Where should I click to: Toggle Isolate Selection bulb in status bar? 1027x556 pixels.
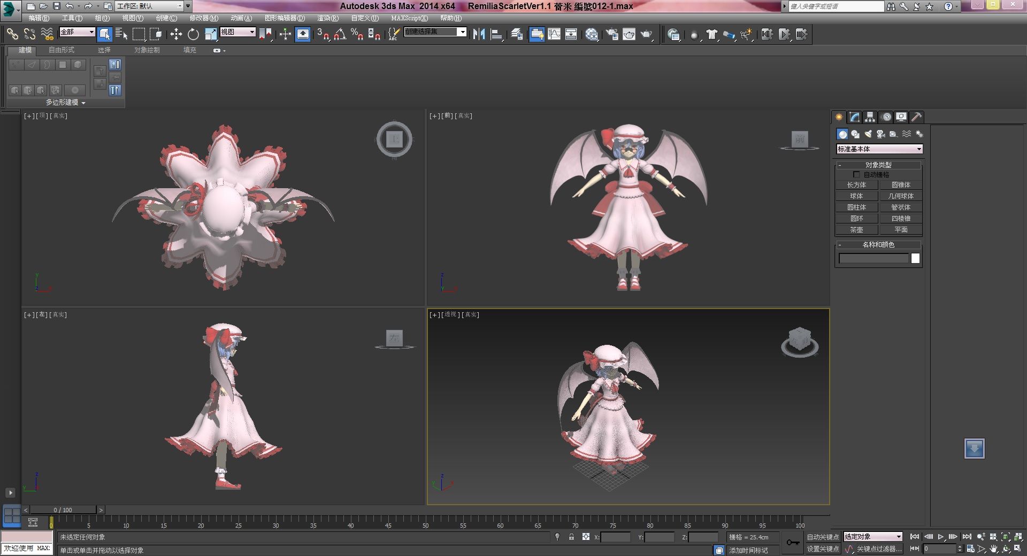[557, 537]
